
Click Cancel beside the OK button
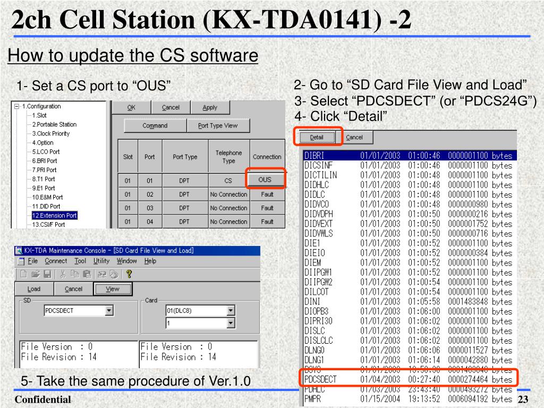click(x=171, y=107)
